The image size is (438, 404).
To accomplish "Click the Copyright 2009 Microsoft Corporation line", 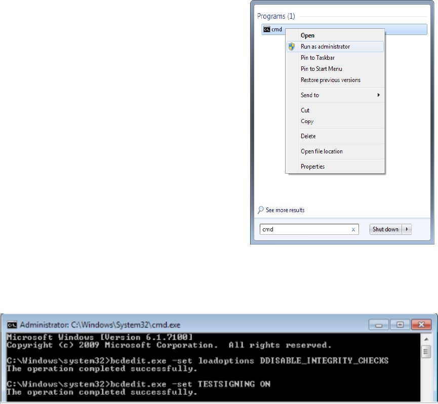I will point(169,345).
